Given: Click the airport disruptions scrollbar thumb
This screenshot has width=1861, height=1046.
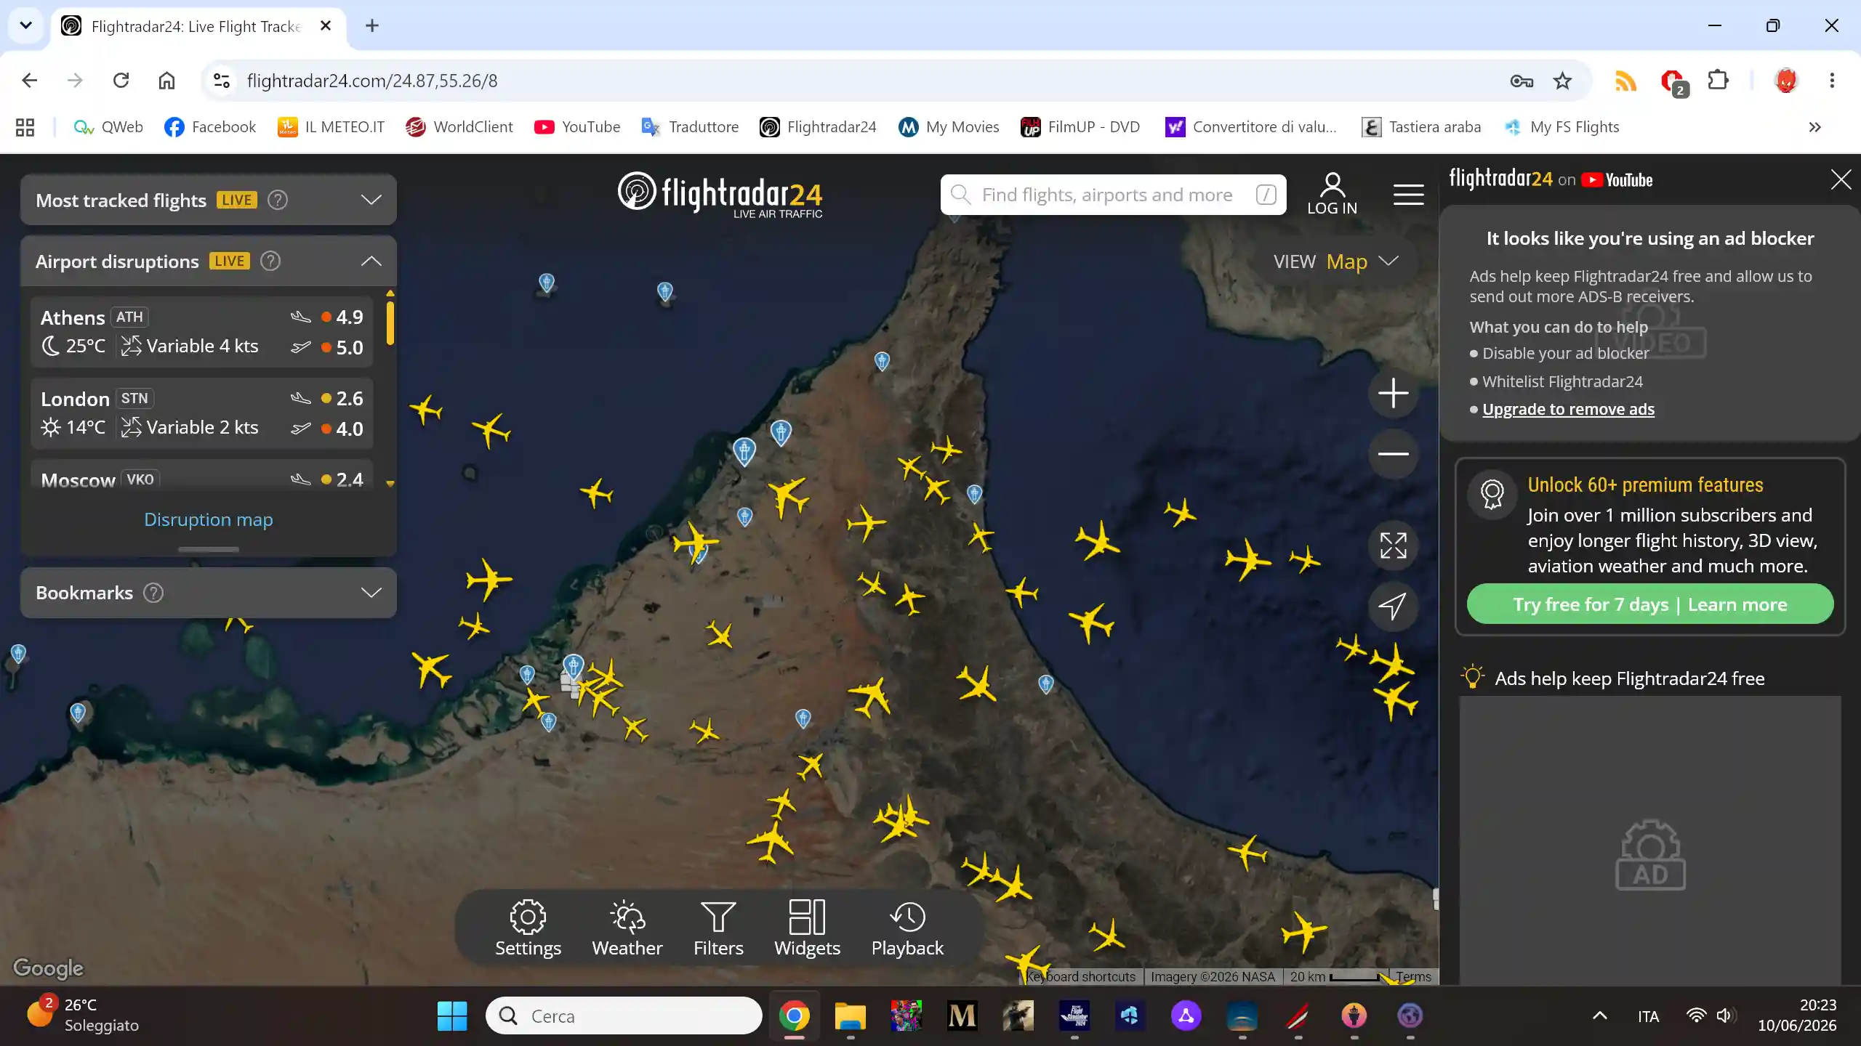Looking at the screenshot, I should 390,323.
